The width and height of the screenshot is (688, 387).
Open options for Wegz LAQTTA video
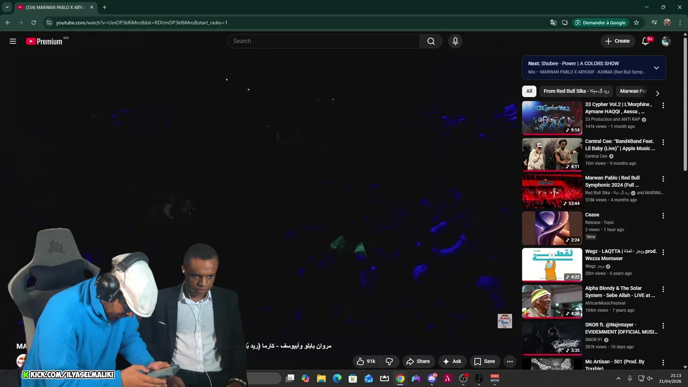coord(663,252)
